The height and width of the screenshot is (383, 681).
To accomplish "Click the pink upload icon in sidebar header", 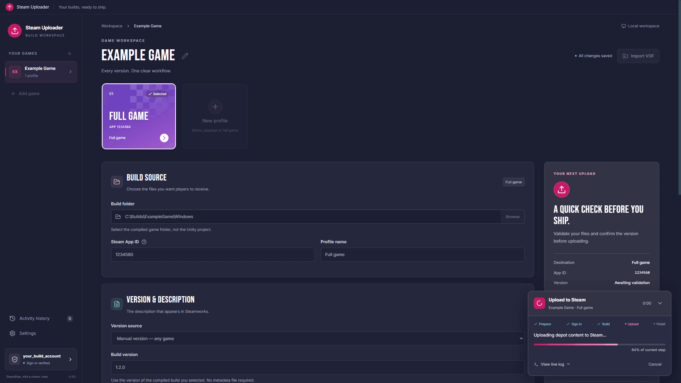I will (x=15, y=31).
